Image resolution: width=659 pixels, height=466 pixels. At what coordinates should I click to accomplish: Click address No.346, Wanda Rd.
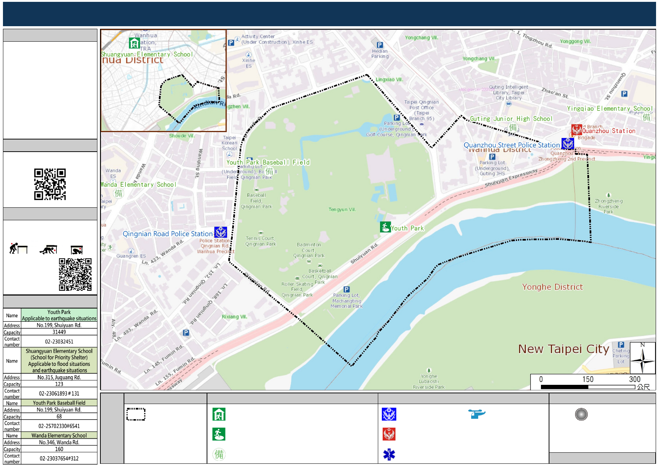tap(59, 442)
